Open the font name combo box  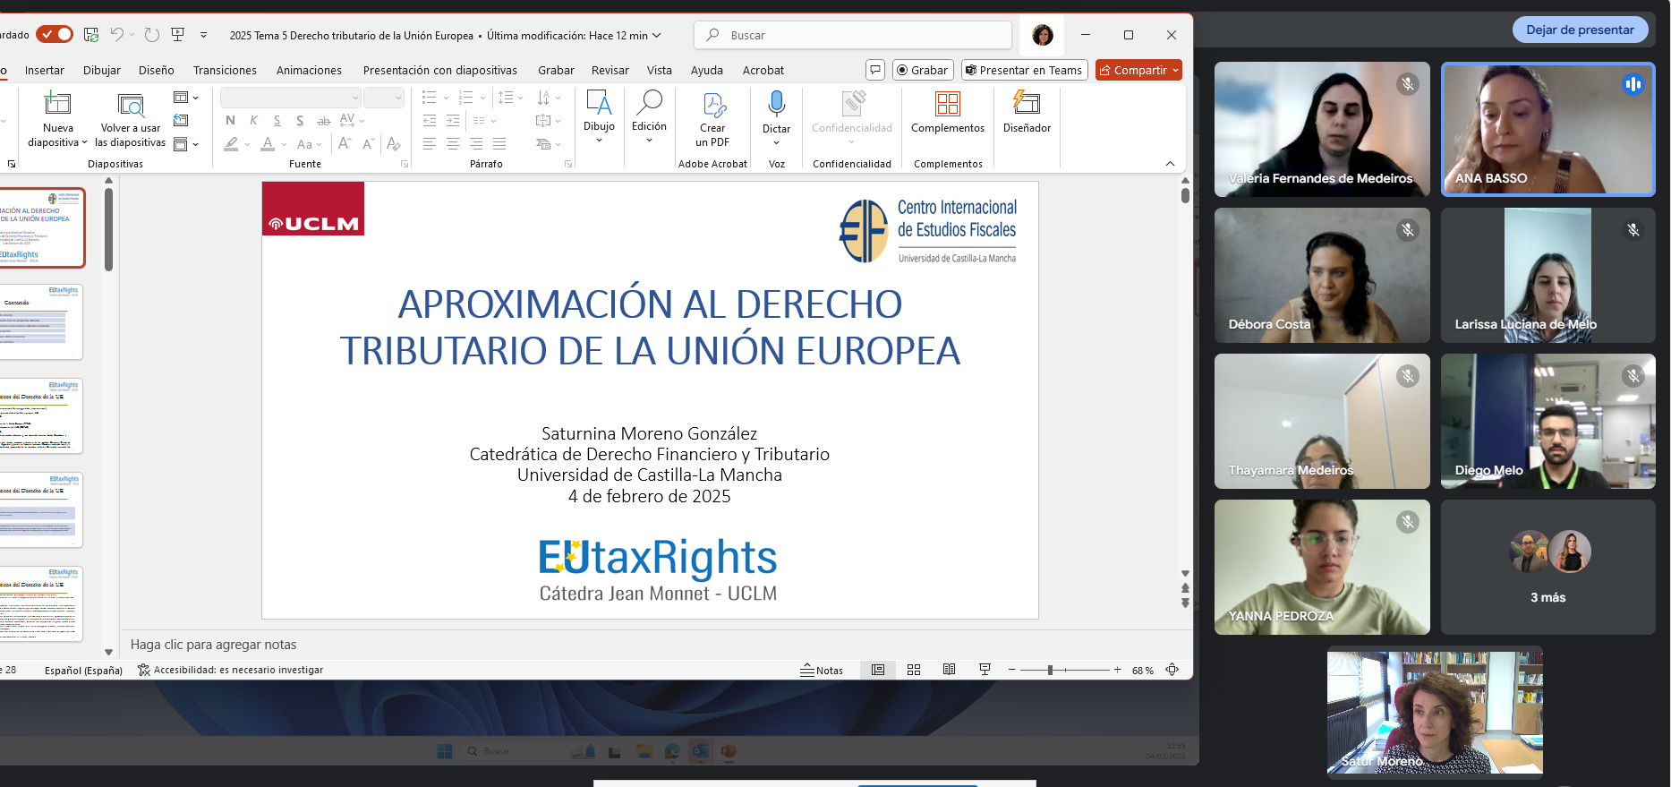pos(291,98)
